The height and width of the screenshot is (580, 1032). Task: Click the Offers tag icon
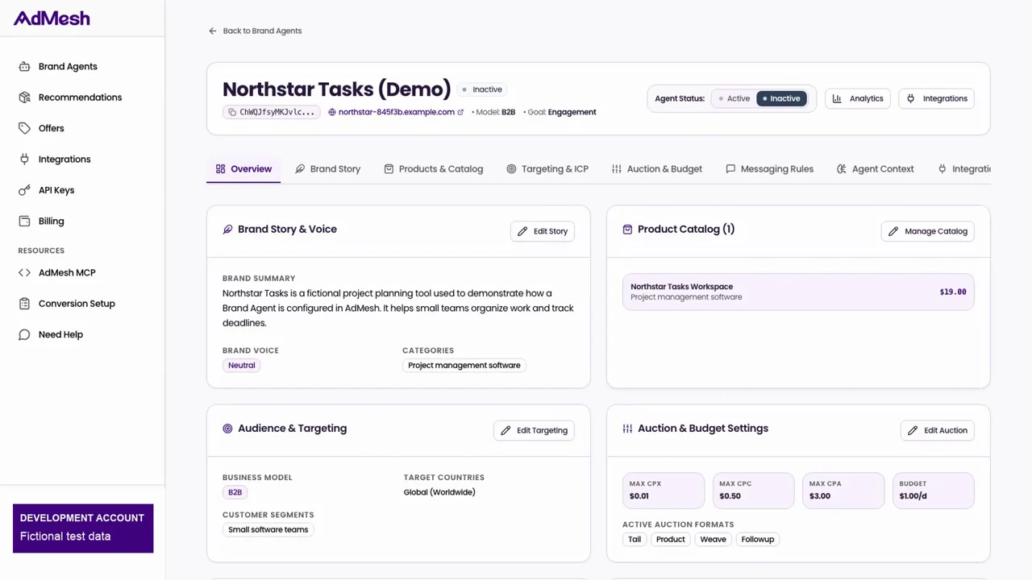click(24, 128)
